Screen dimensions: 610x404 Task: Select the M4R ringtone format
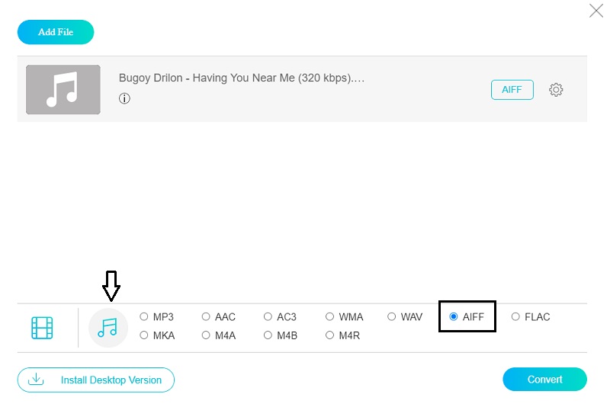coord(329,335)
